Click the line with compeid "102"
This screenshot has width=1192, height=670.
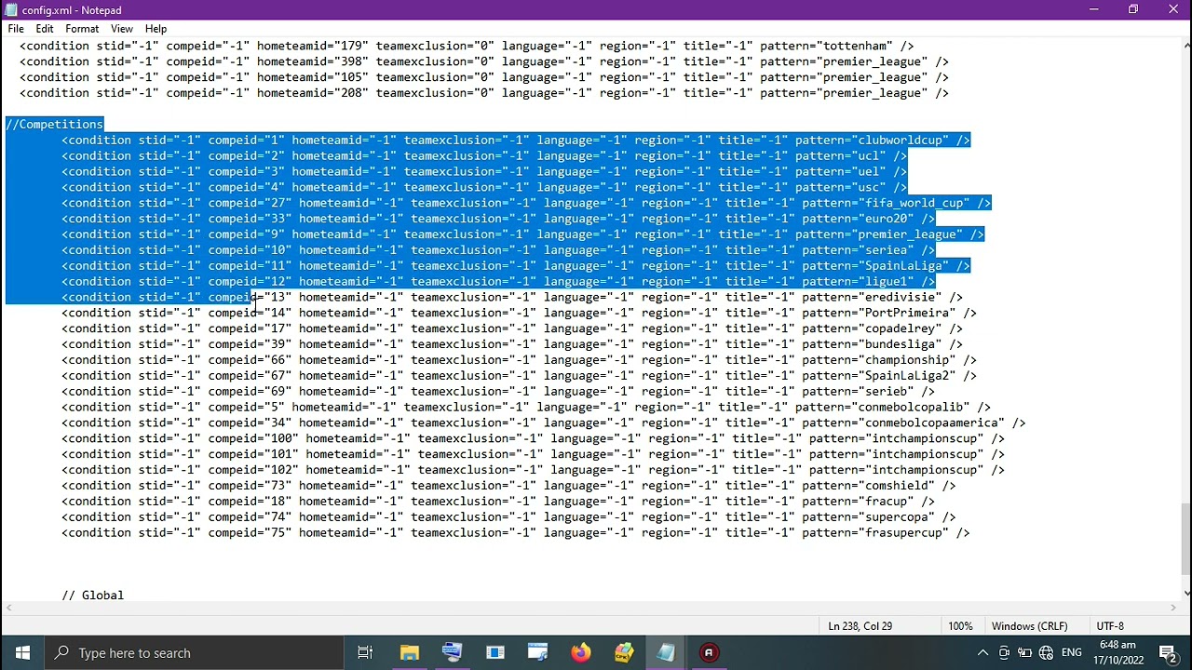coord(534,470)
